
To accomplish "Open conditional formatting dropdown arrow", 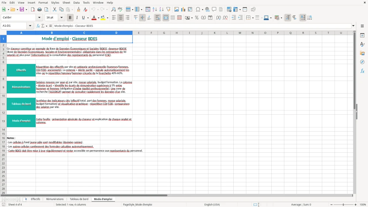I will pos(281,18).
